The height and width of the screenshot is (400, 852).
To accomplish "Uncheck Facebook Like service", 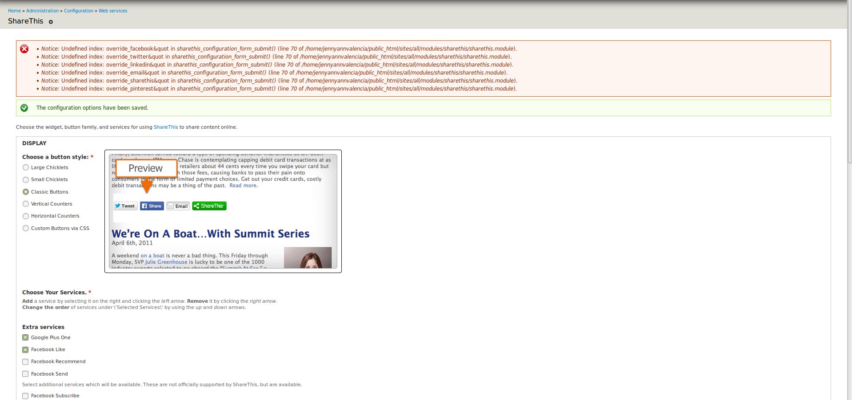I will [25, 349].
